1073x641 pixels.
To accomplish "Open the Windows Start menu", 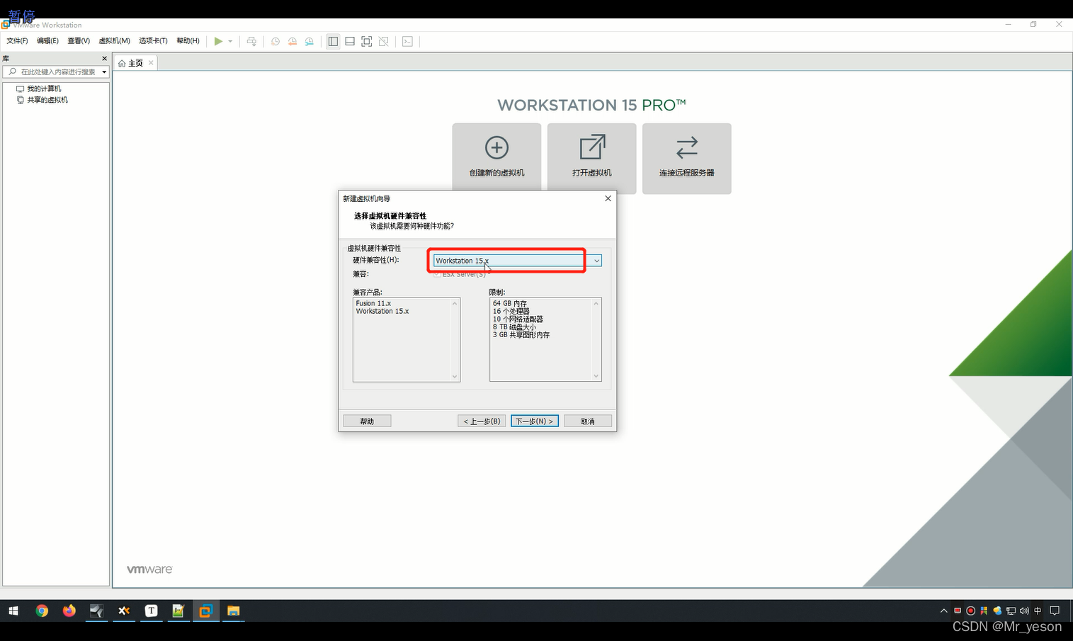I will (13, 611).
